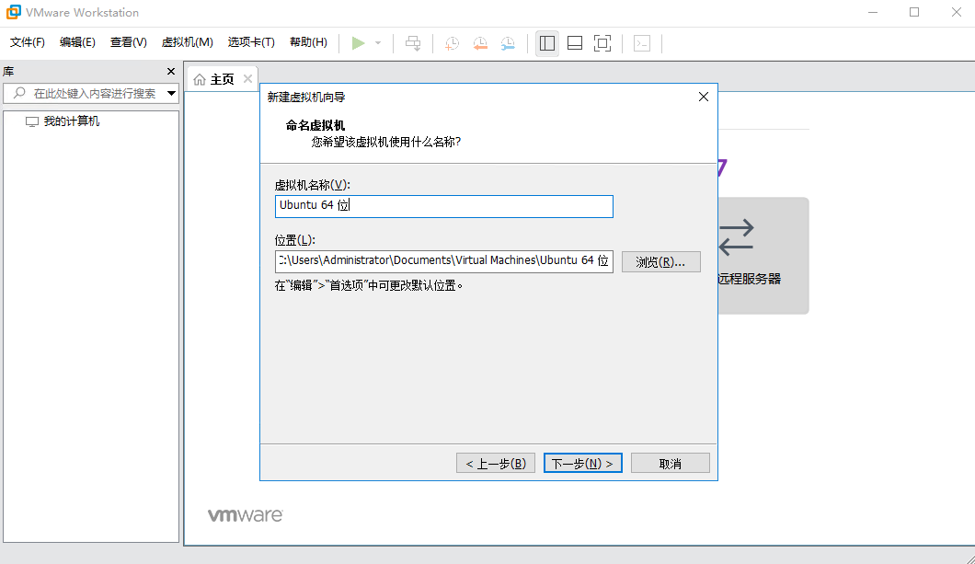Click the green power-on play icon
The image size is (975, 564).
(358, 43)
